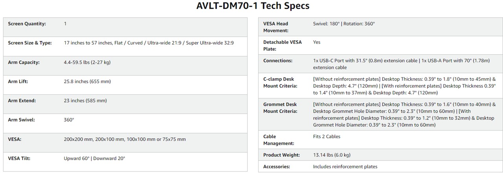
Task: Click the Product Weight 13.14 lbs value
Action: (332, 155)
